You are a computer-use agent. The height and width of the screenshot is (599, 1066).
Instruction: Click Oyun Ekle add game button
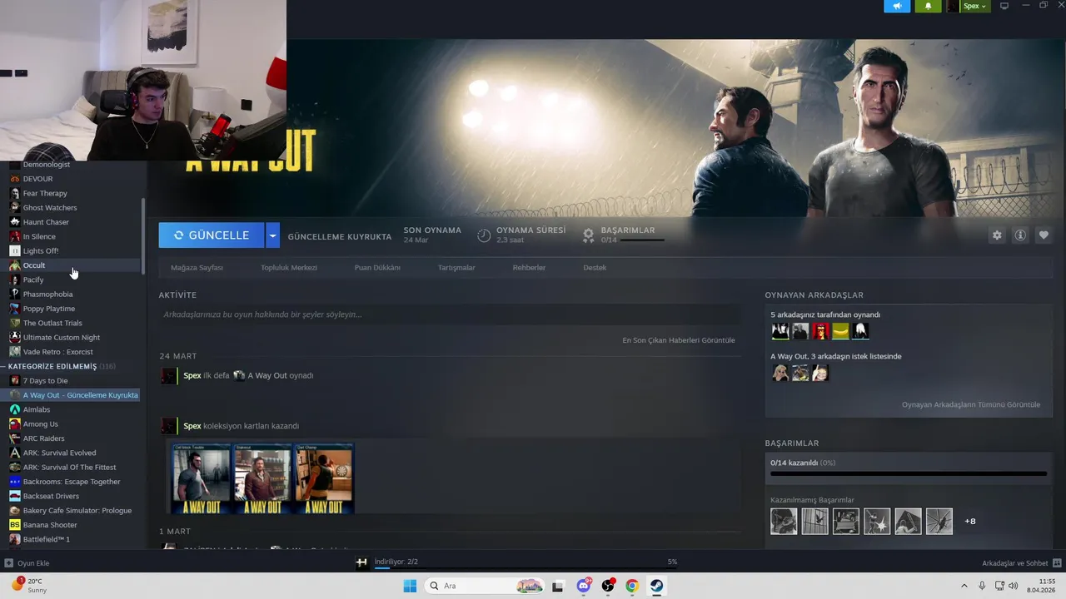click(27, 563)
